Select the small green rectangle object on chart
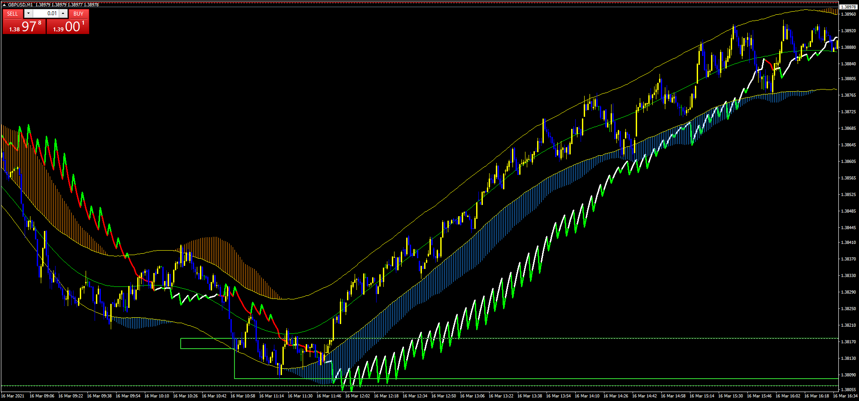This screenshot has height=401, width=859. pos(181,343)
